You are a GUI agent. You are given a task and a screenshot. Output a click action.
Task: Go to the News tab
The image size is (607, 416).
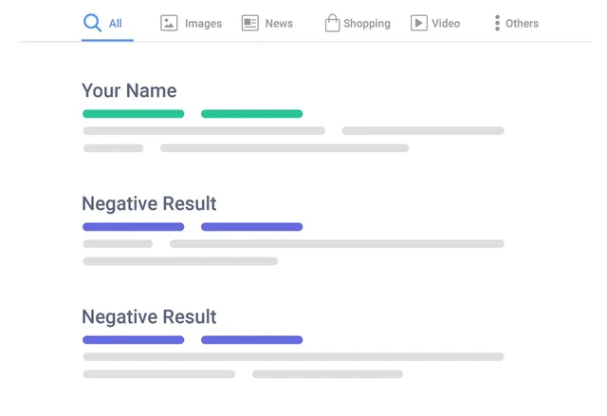279,24
